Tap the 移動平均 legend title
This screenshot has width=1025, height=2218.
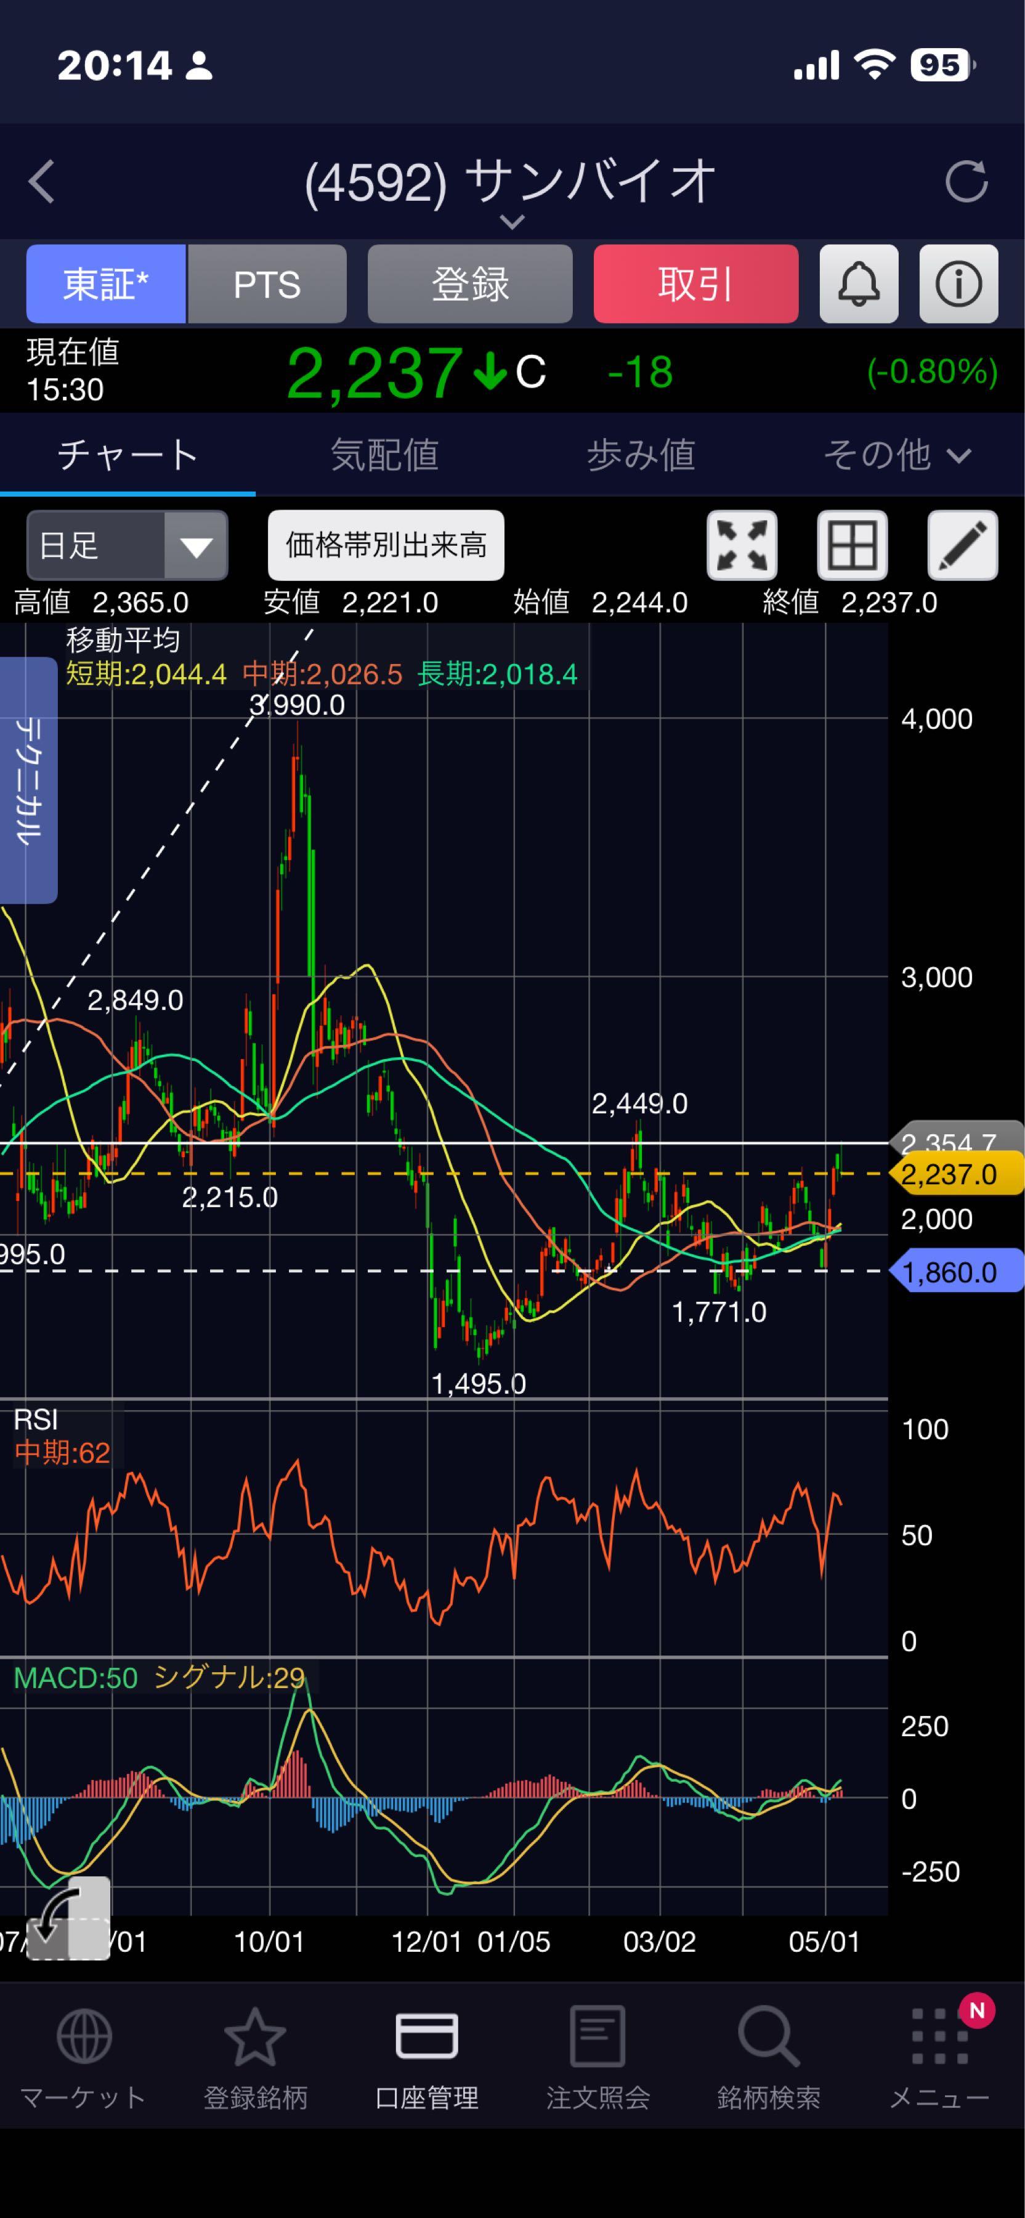123,640
